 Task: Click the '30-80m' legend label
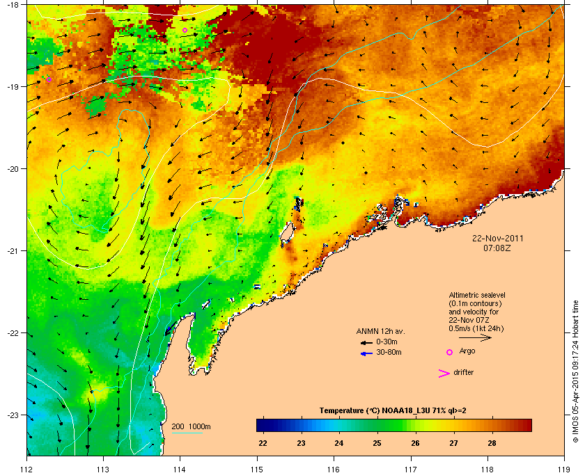tap(389, 352)
